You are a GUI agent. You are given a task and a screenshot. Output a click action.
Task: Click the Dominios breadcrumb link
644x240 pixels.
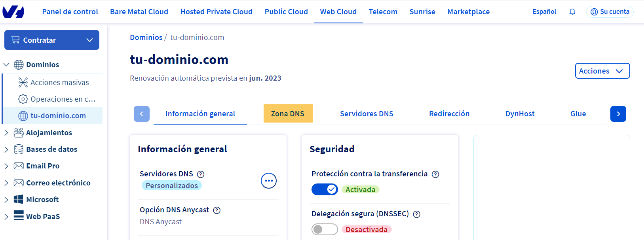(146, 37)
